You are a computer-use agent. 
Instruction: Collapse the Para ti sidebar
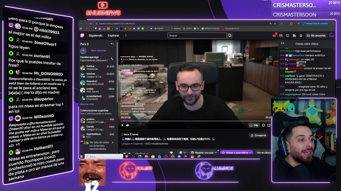pos(112,44)
